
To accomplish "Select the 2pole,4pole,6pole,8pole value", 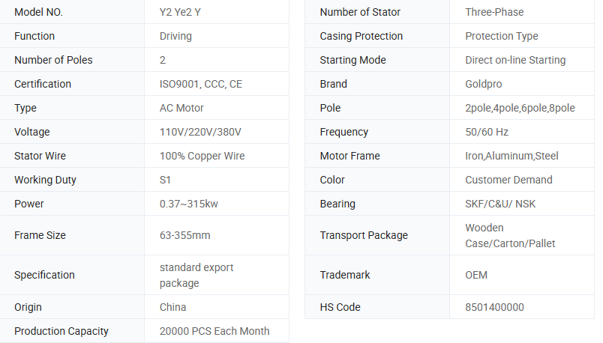I will tap(520, 108).
